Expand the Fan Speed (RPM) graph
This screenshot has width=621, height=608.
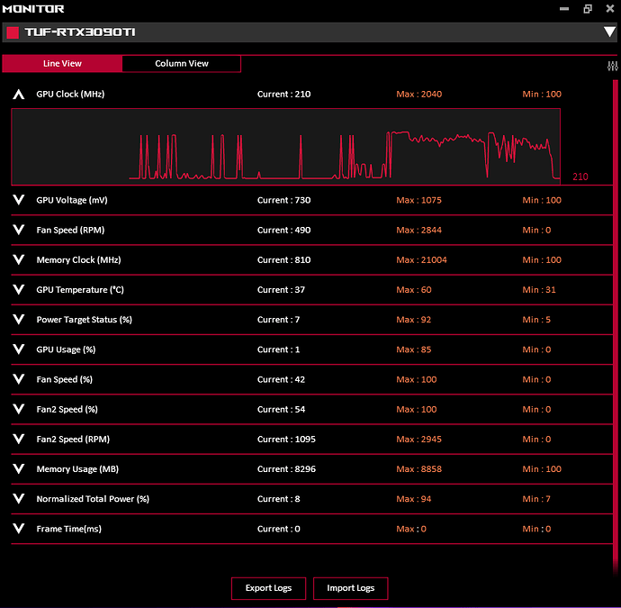[18, 230]
